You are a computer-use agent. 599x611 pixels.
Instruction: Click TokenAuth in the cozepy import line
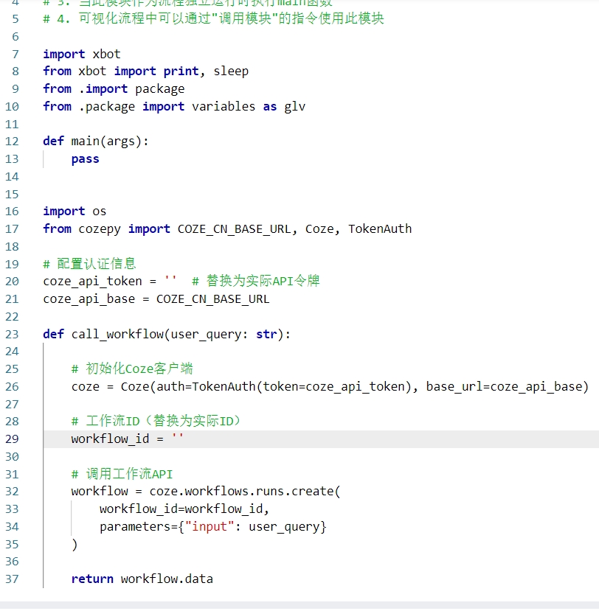(380, 228)
